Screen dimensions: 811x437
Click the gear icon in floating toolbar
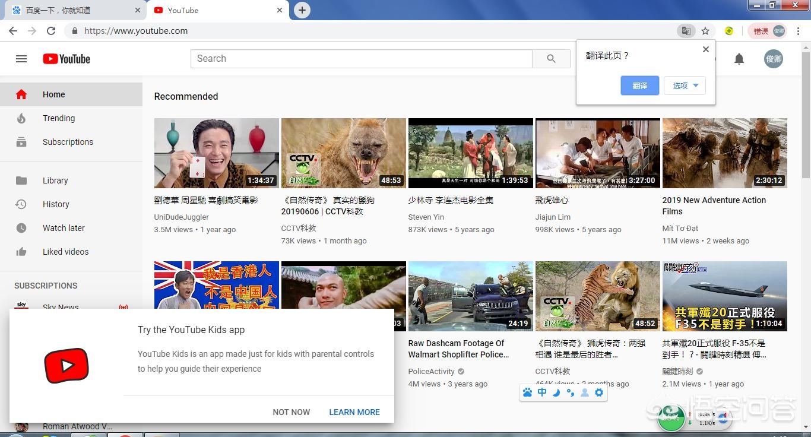coord(599,392)
